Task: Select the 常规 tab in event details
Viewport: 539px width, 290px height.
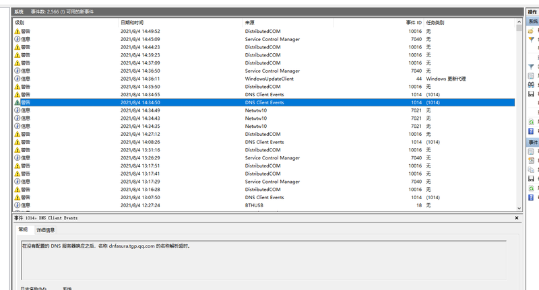Action: click(x=24, y=230)
